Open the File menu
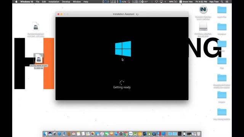This screenshot has width=244, height=137. pyautogui.click(x=37, y=2)
